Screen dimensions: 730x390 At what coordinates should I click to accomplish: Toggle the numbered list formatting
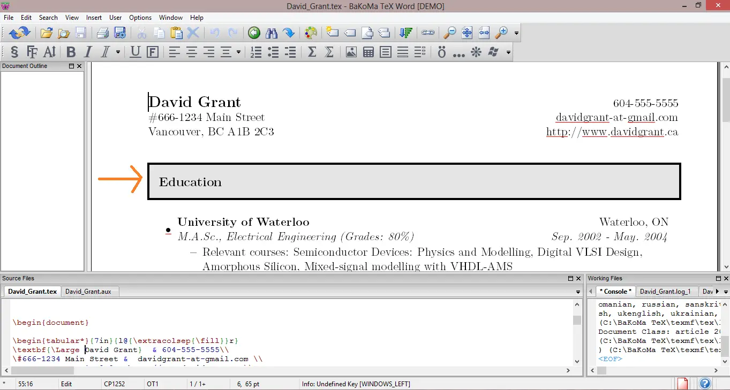255,52
